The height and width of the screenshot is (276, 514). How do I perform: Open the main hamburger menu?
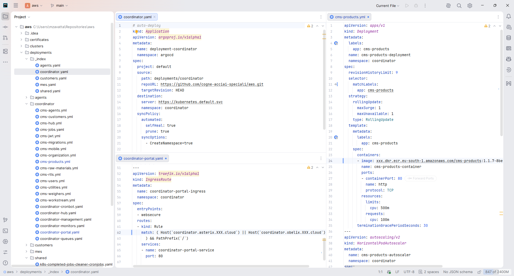coord(16,5)
